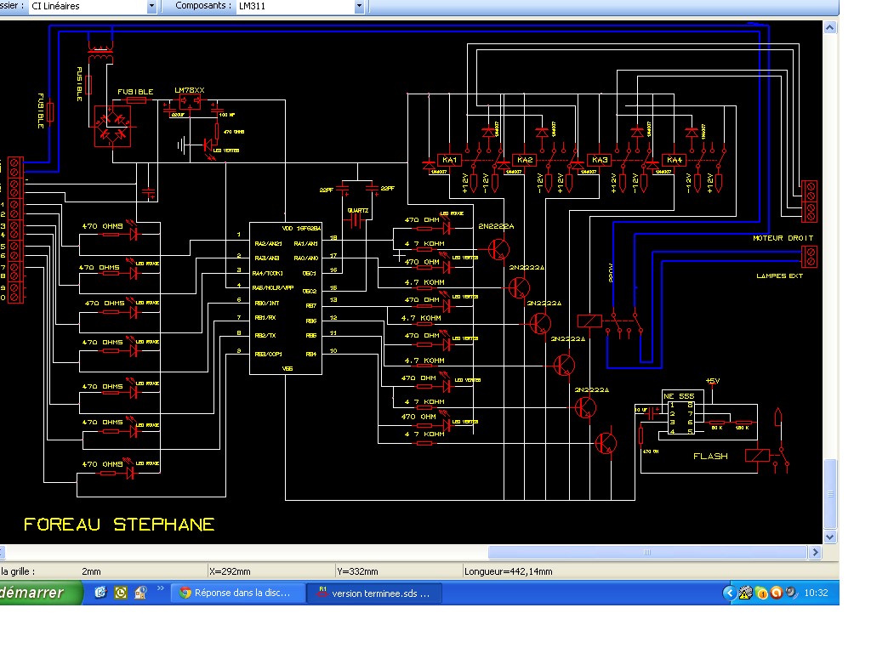Select the KA2 relay coil
Image resolution: width=871 pixels, height=653 pixels.
[524, 160]
